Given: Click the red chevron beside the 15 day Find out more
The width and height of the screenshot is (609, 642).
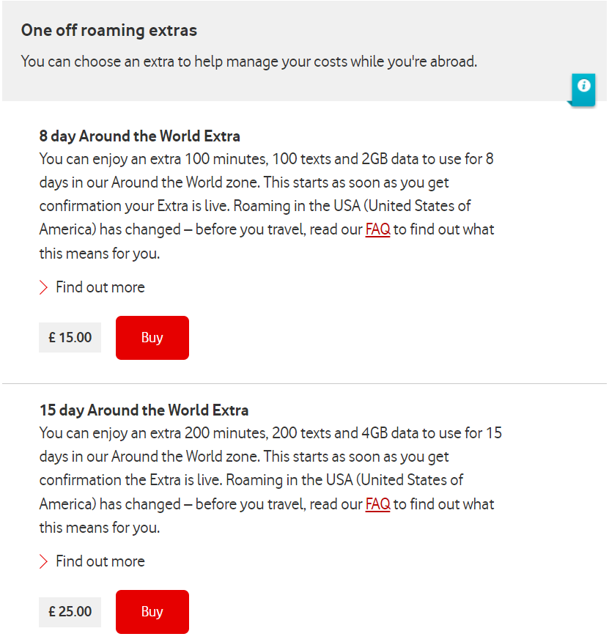Looking at the screenshot, I should tap(43, 561).
